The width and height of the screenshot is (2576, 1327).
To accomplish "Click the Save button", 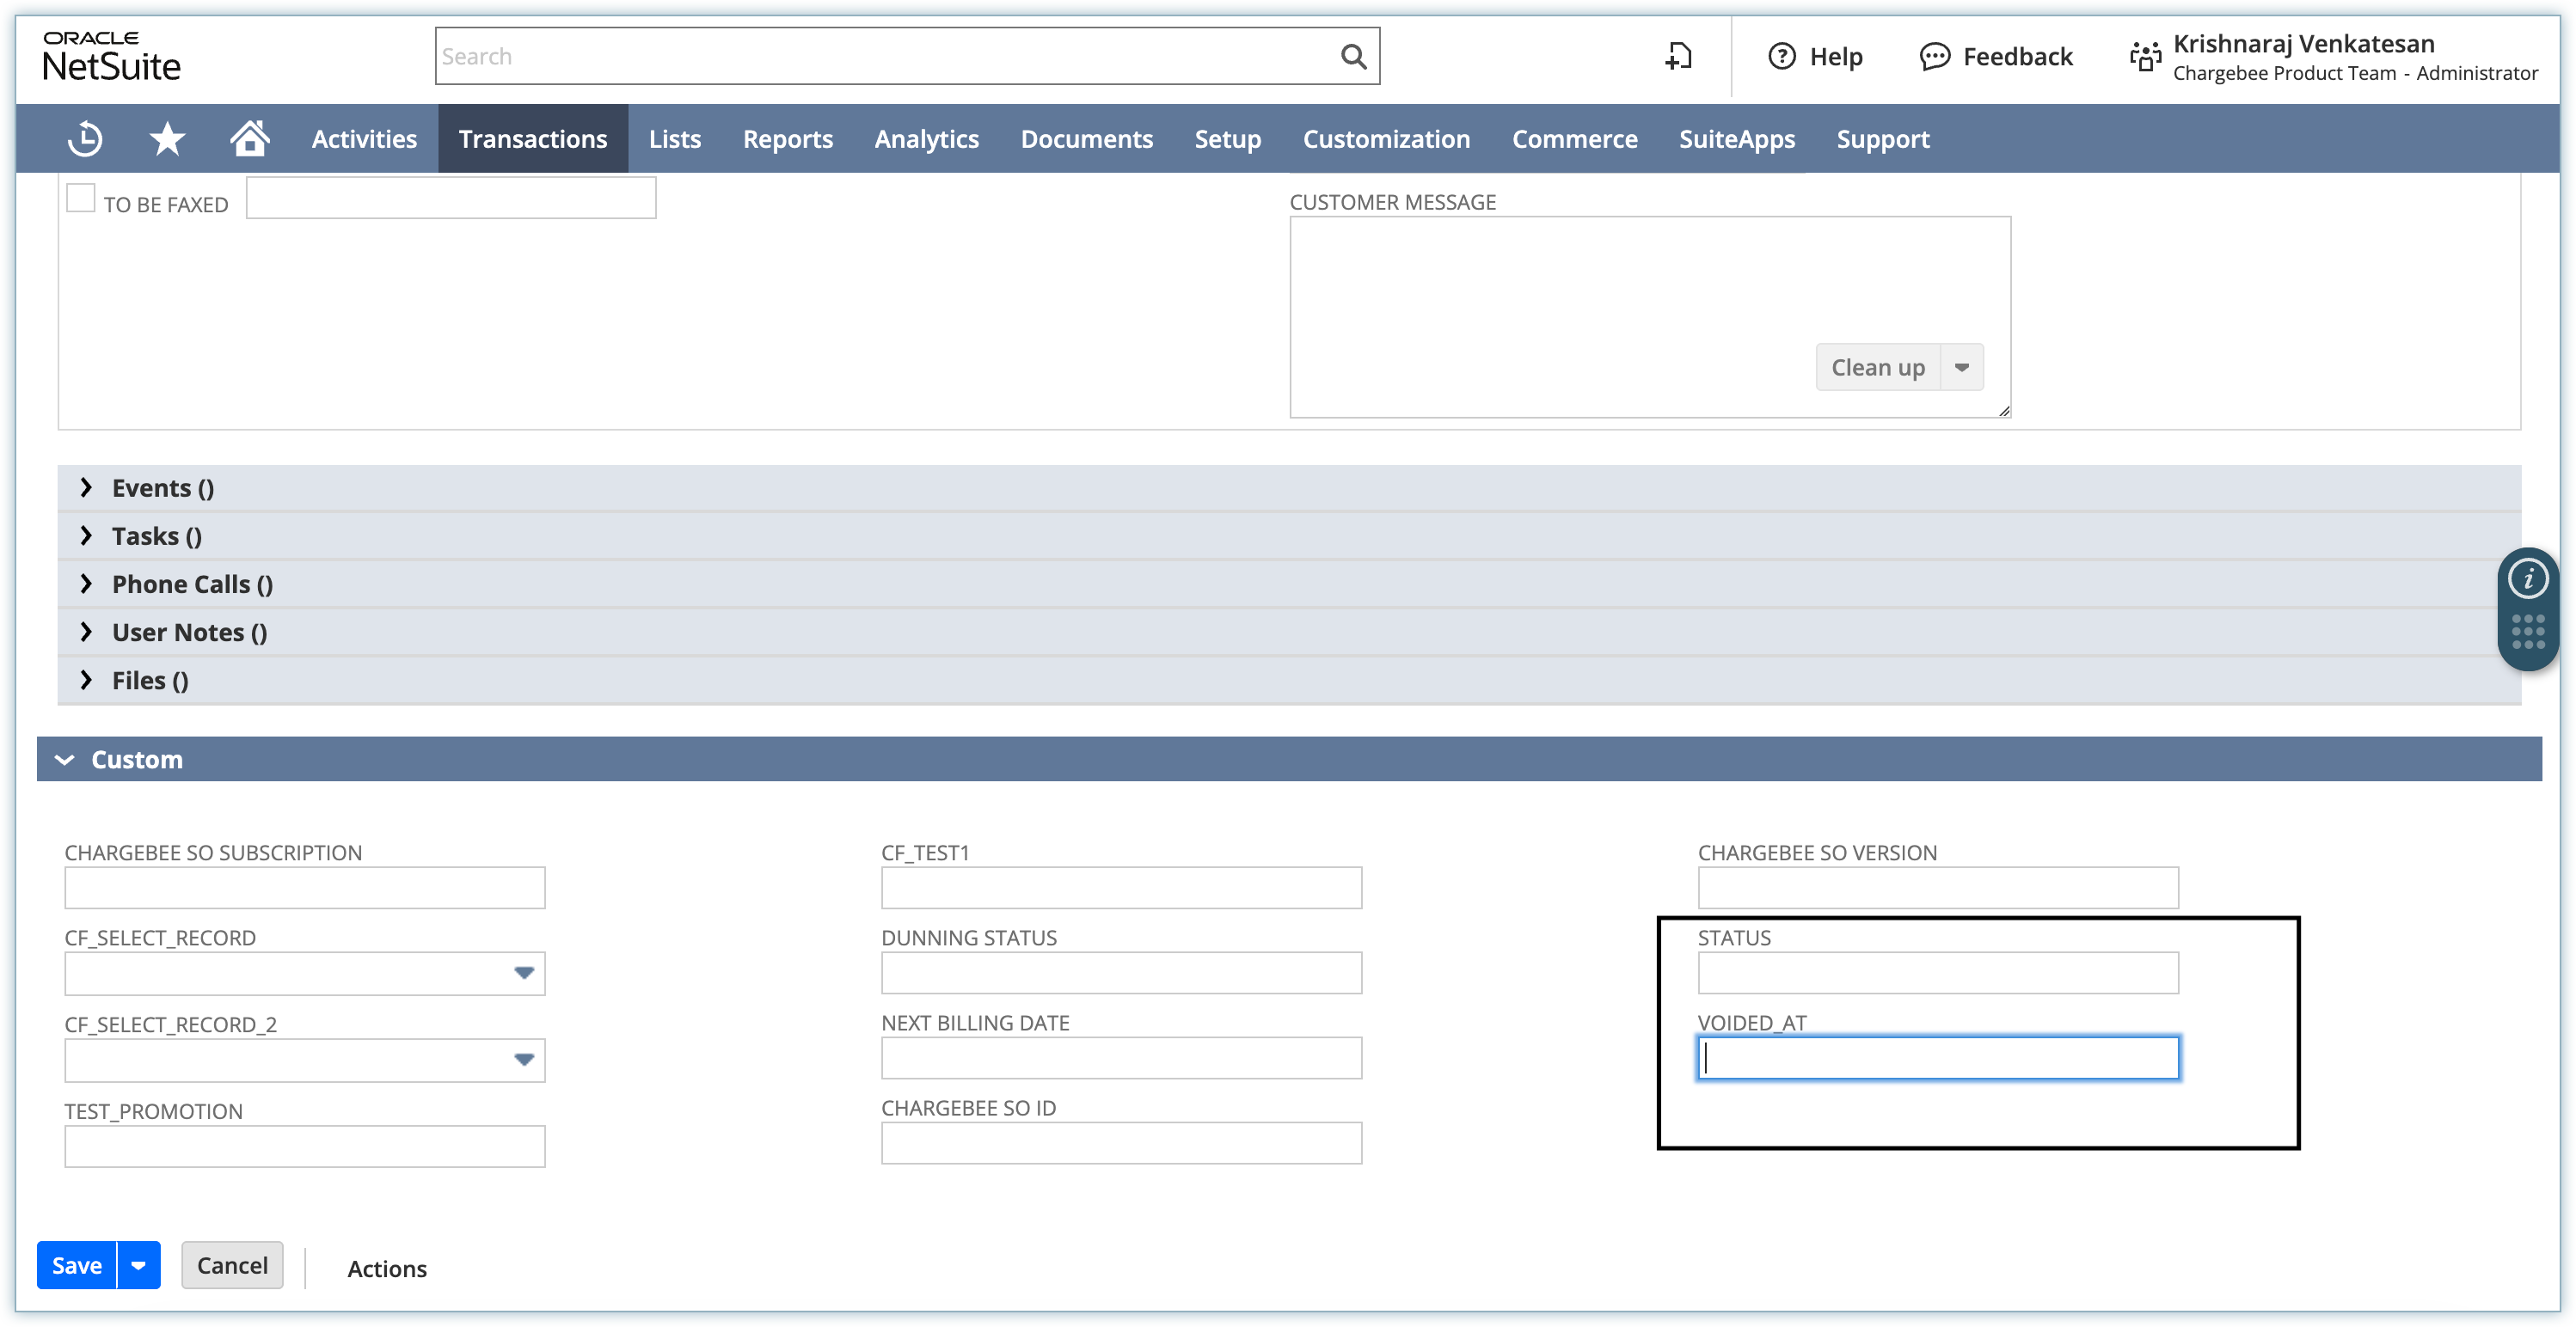I will point(77,1266).
